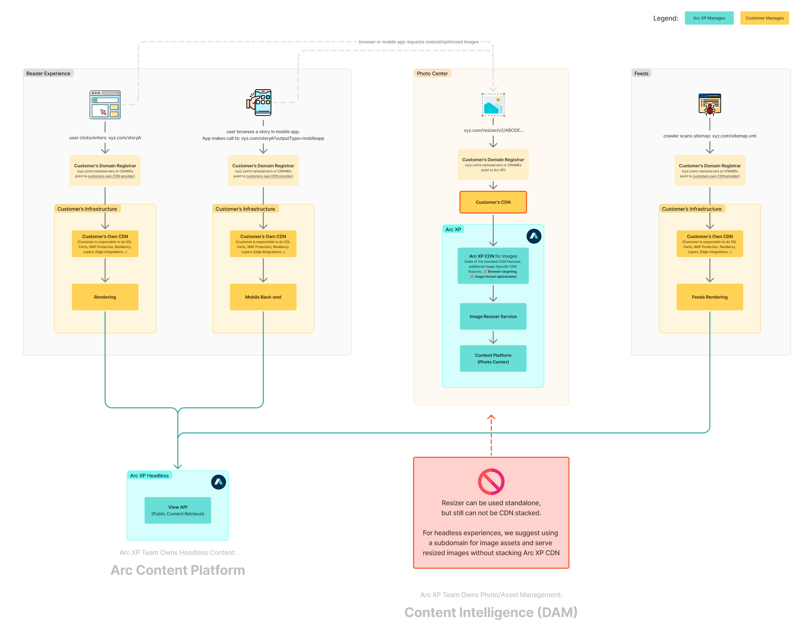Click Customer's Infrastructure label in Feeds section
Image resolution: width=802 pixels, height=631 pixels.
click(x=692, y=209)
